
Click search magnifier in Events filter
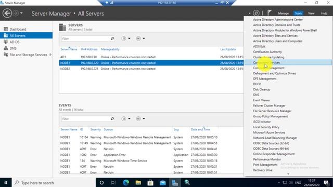(x=112, y=118)
